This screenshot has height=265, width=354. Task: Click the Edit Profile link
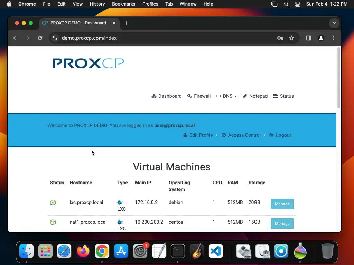198,135
